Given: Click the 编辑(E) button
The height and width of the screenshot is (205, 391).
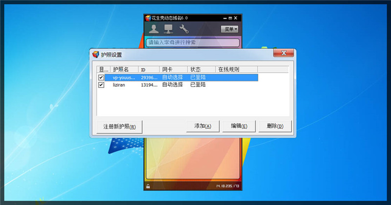Looking at the screenshot, I should (x=239, y=126).
